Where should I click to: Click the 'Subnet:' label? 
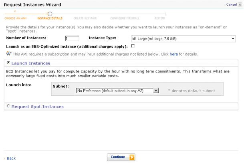pos(61,87)
